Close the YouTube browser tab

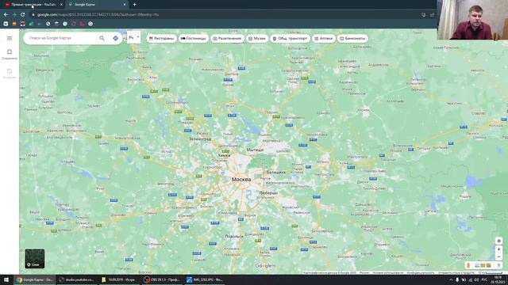tap(61, 5)
